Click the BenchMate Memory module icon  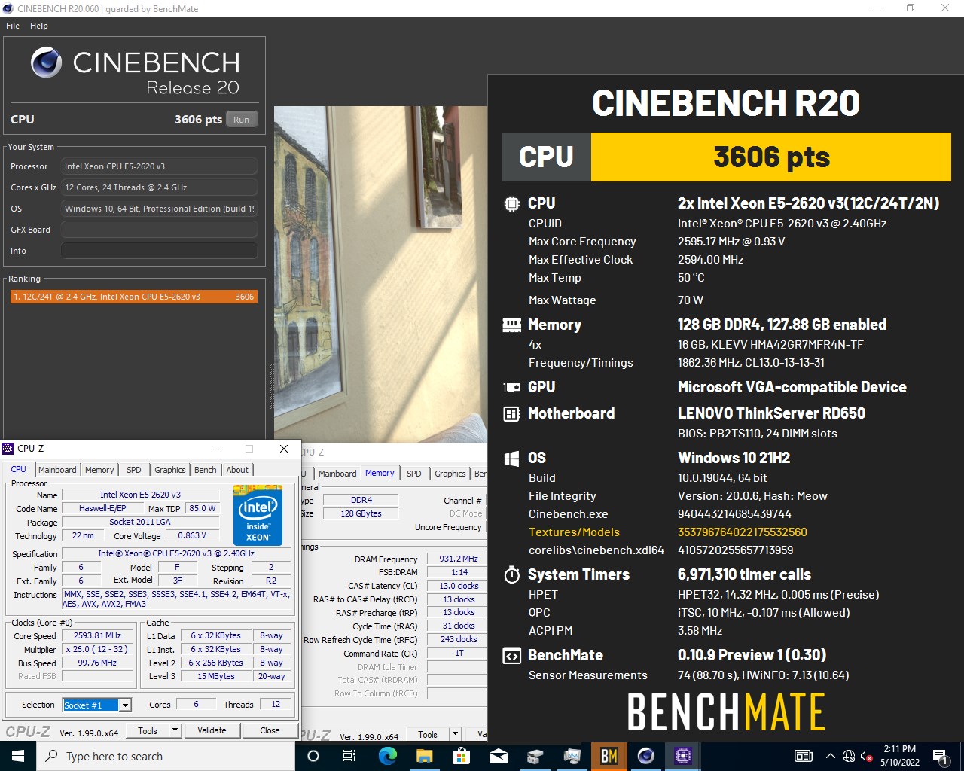(511, 325)
